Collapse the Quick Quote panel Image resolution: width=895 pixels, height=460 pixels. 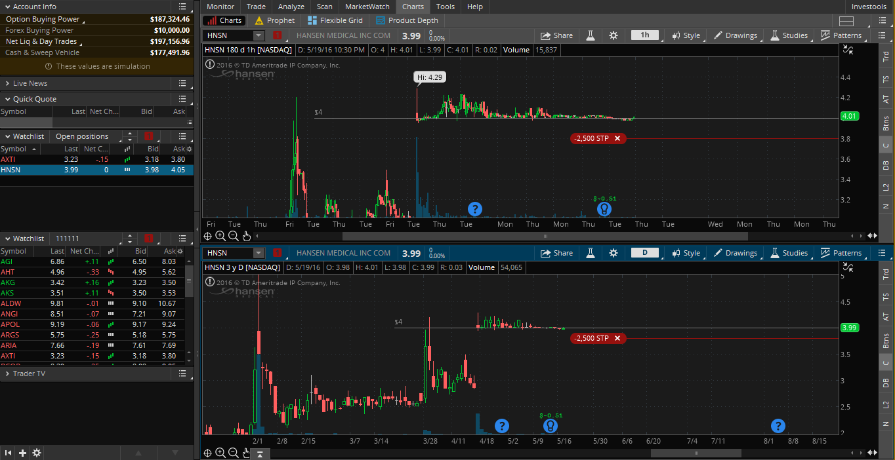tap(7, 99)
